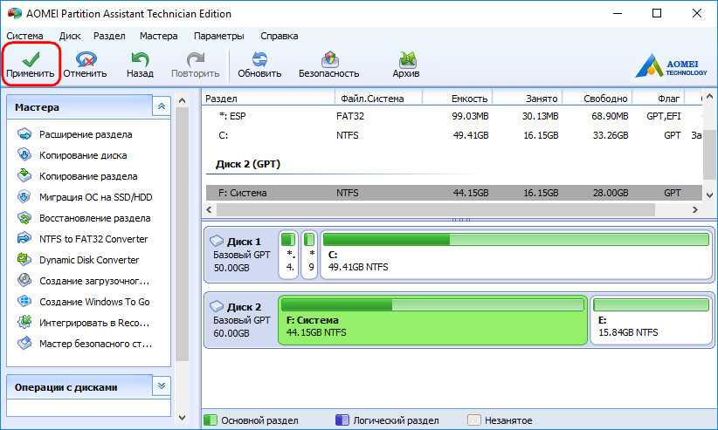Start the Копирование диска wizard
718x430 pixels.
[x=82, y=155]
